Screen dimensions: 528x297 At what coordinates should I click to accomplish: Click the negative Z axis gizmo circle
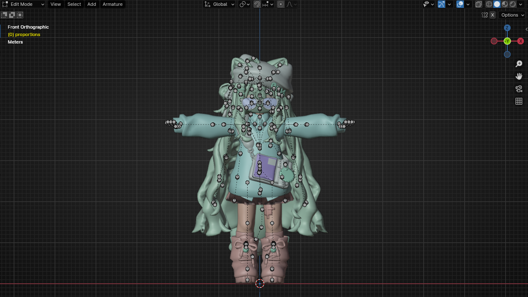pyautogui.click(x=507, y=54)
